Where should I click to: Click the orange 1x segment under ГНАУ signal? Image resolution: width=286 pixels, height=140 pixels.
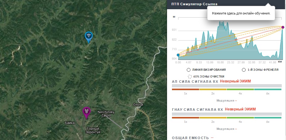(186, 118)
